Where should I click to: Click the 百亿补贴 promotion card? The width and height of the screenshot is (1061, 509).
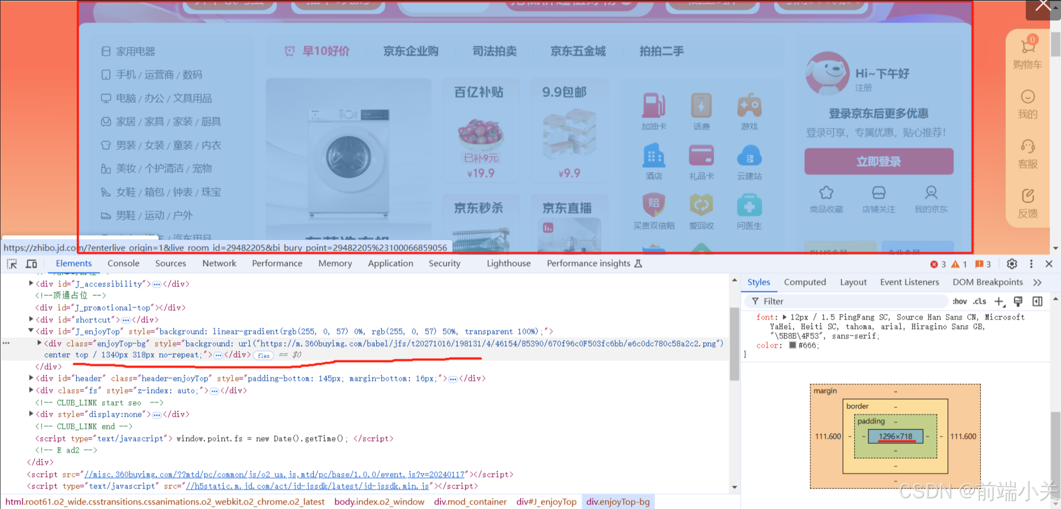(x=481, y=130)
